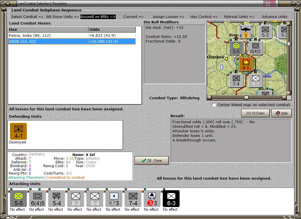The height and width of the screenshot is (219, 301).
Task: Click odds cell +9.833 (42:9)
Action: (x=112, y=36)
